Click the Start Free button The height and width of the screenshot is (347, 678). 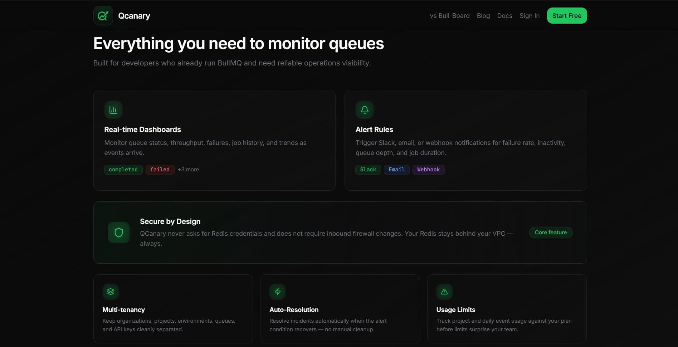click(x=567, y=16)
